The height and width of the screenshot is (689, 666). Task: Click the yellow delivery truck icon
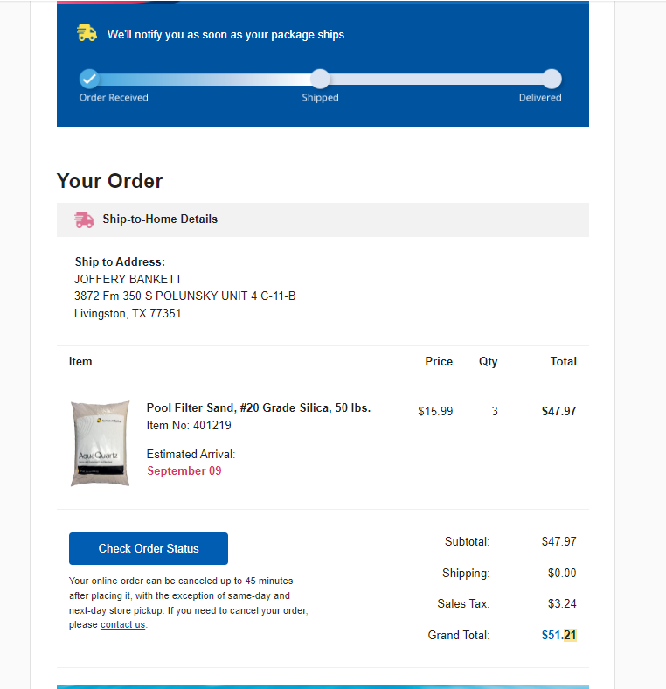[87, 33]
